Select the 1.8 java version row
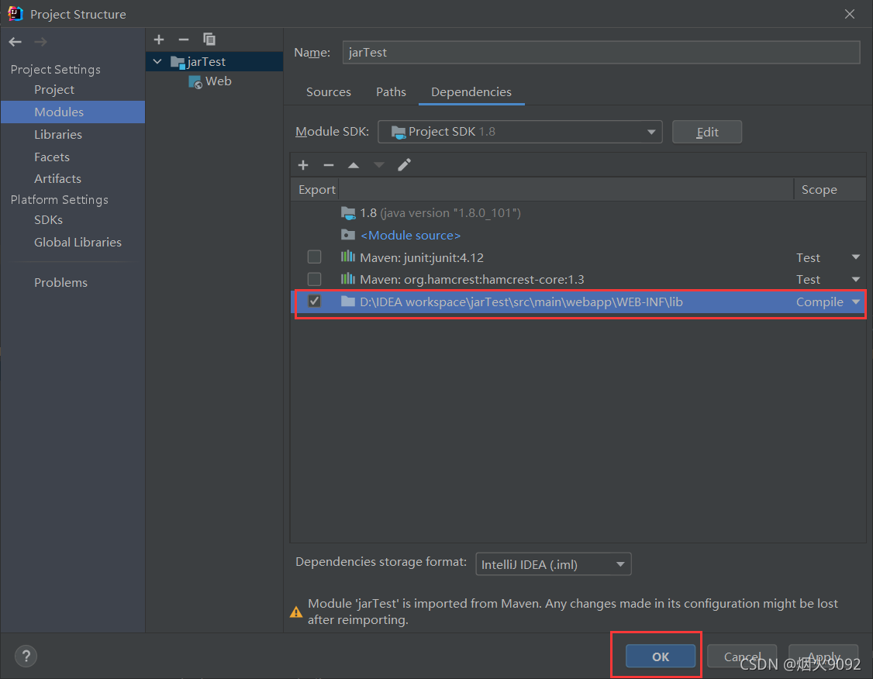Viewport: 873px width, 679px height. click(578, 212)
